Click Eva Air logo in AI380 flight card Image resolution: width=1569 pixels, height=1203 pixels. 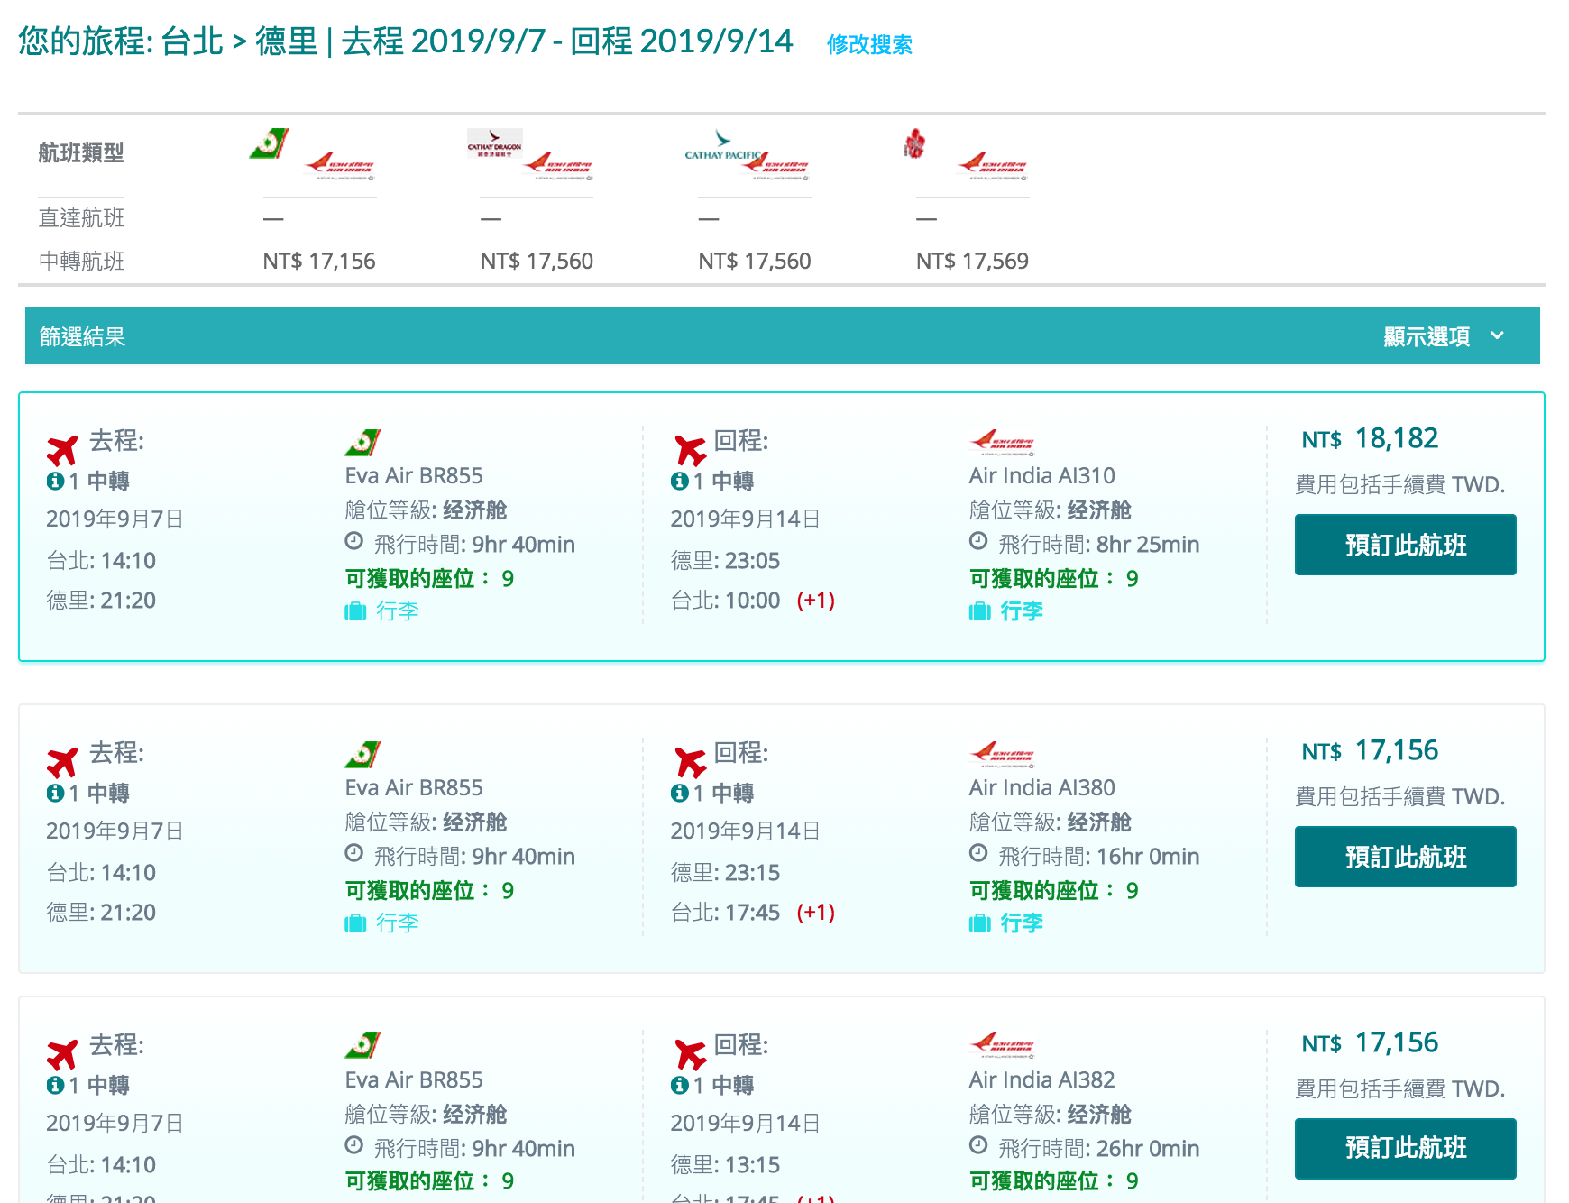click(x=362, y=755)
